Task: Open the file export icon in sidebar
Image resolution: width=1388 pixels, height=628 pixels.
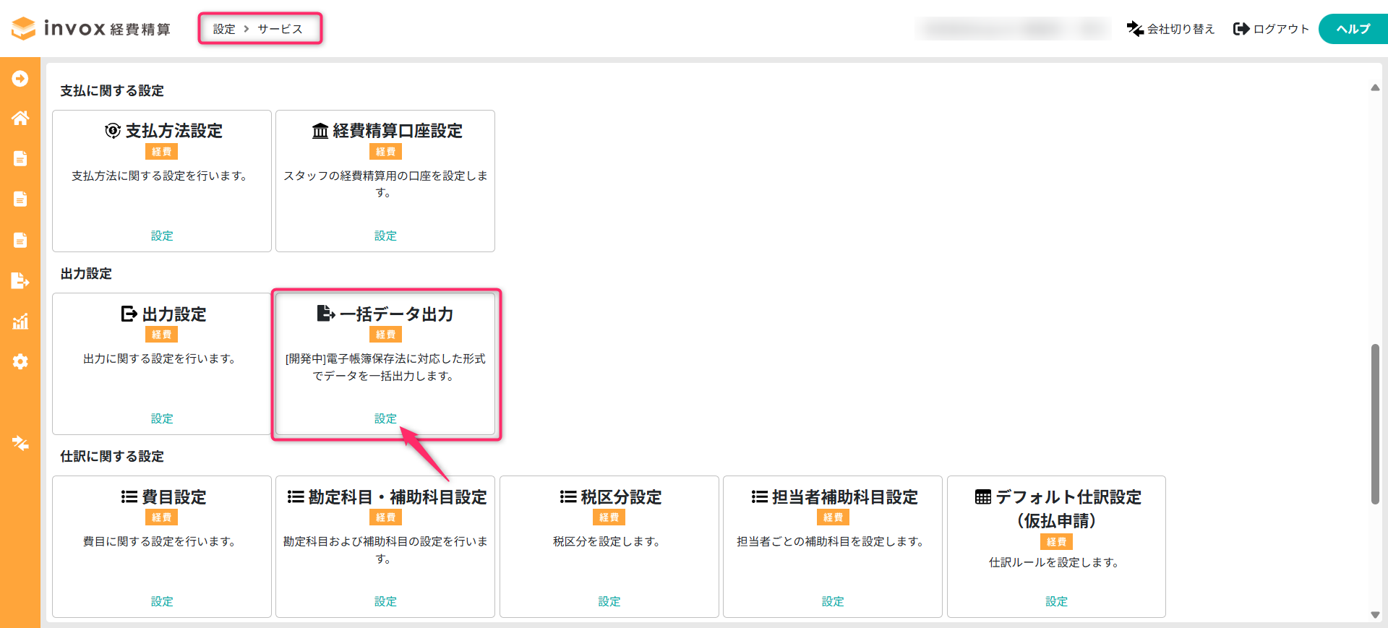Action: 20,280
